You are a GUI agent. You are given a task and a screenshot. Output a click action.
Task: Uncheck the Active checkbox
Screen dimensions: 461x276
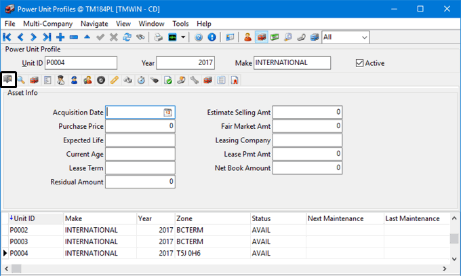point(360,63)
